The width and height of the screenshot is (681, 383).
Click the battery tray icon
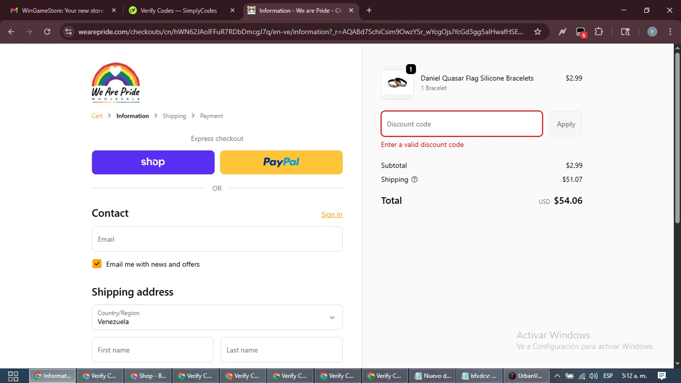(569, 376)
